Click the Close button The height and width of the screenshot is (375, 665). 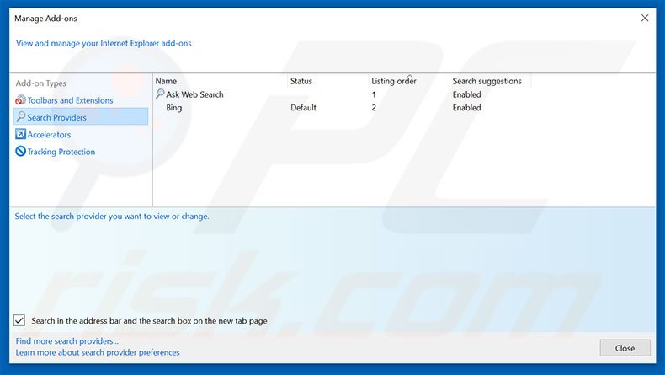[x=625, y=348]
